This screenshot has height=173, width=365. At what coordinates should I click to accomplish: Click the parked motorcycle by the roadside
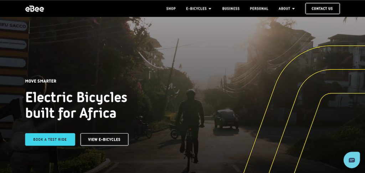(143, 129)
